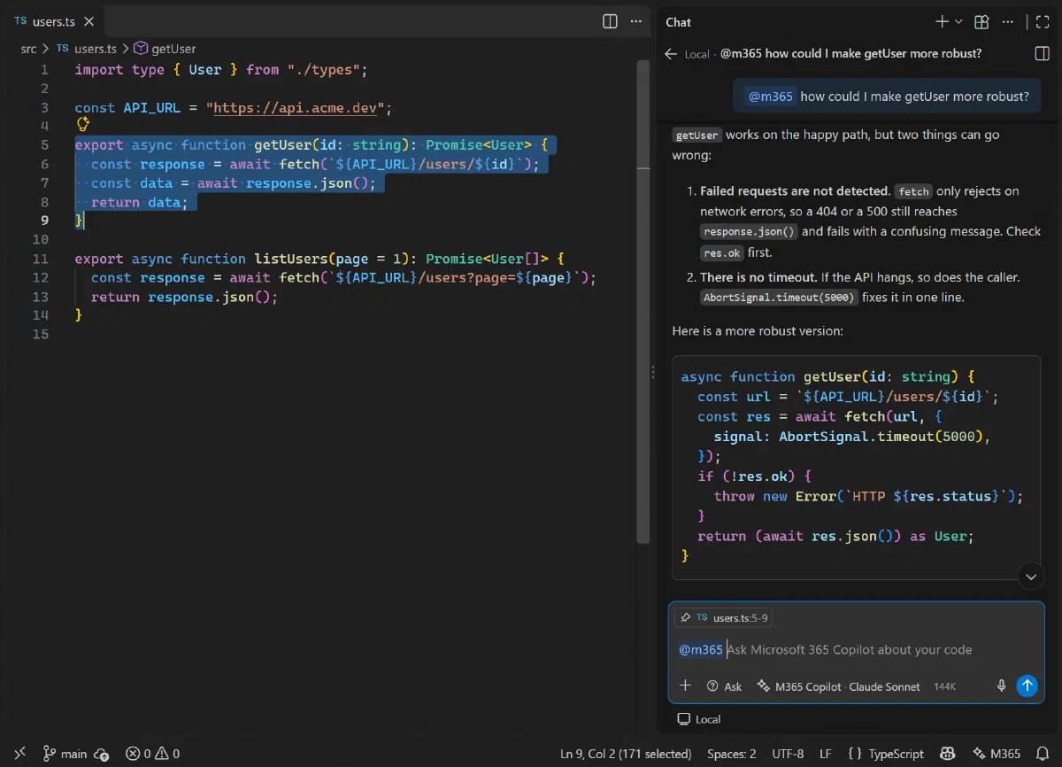Click the chat session title text

850,54
